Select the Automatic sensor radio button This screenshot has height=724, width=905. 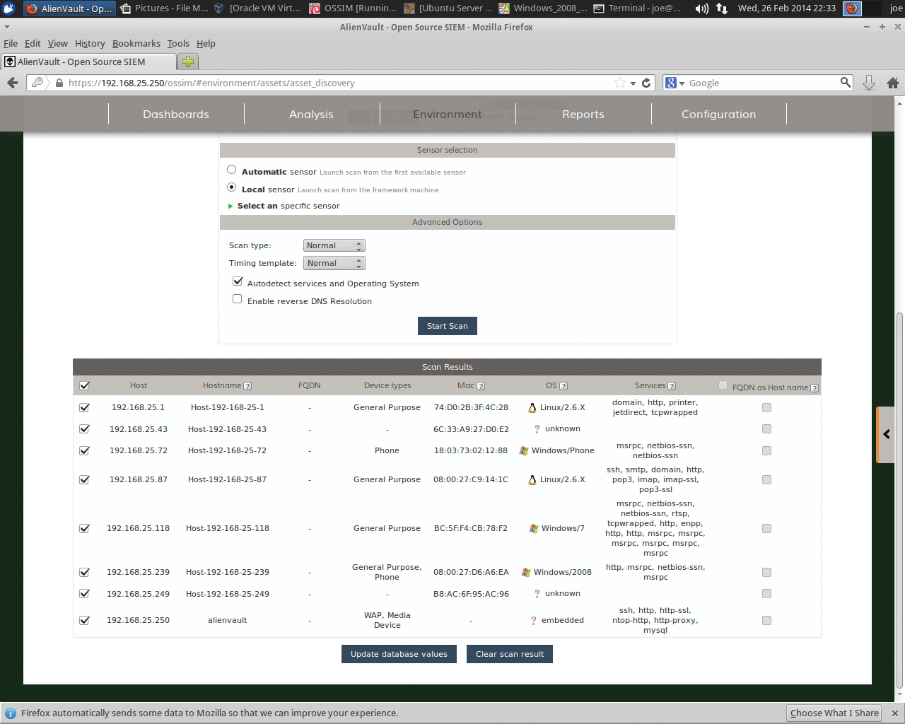point(231,170)
